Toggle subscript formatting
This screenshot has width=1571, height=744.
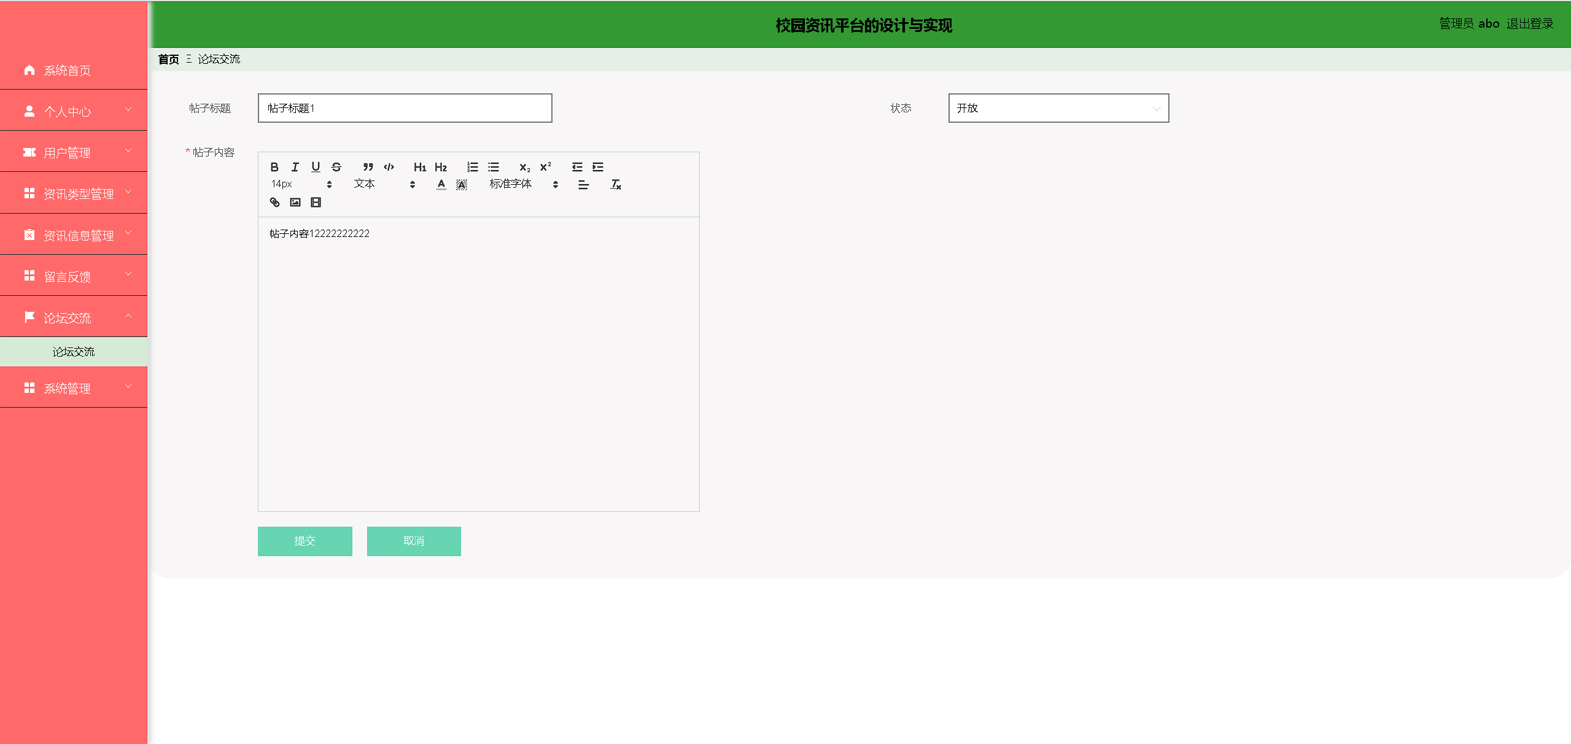point(524,167)
